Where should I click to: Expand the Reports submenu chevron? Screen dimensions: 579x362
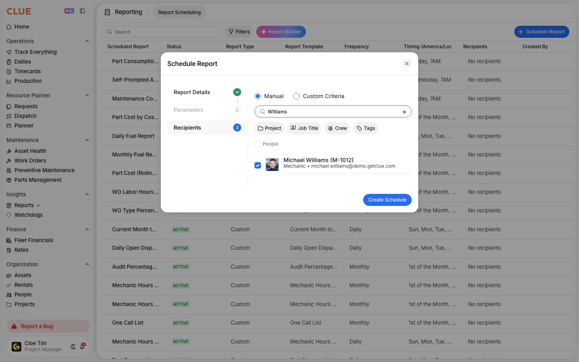(x=38, y=206)
